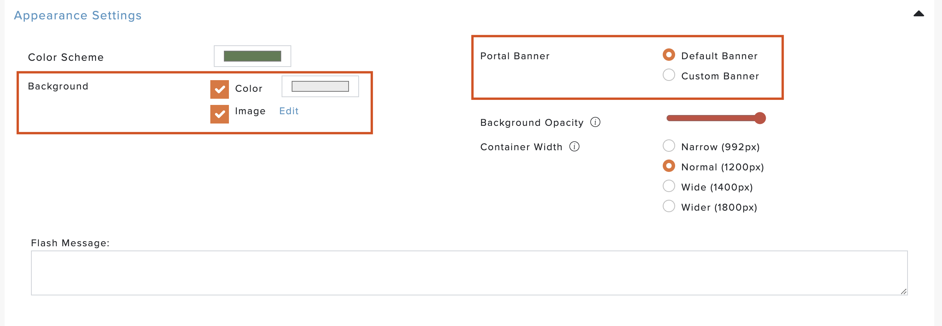Uncheck the Background Image checkbox
Screen dimensions: 942x326
coord(220,114)
